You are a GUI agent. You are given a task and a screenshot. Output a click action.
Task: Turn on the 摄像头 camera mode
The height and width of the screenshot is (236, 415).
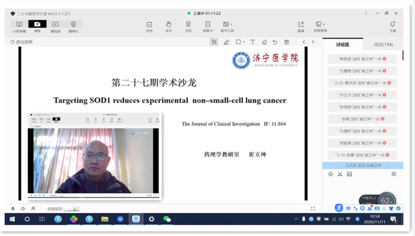(x=73, y=24)
